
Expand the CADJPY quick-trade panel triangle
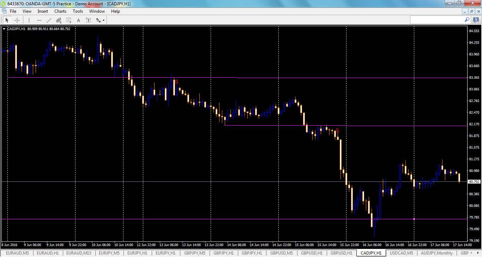(4, 29)
